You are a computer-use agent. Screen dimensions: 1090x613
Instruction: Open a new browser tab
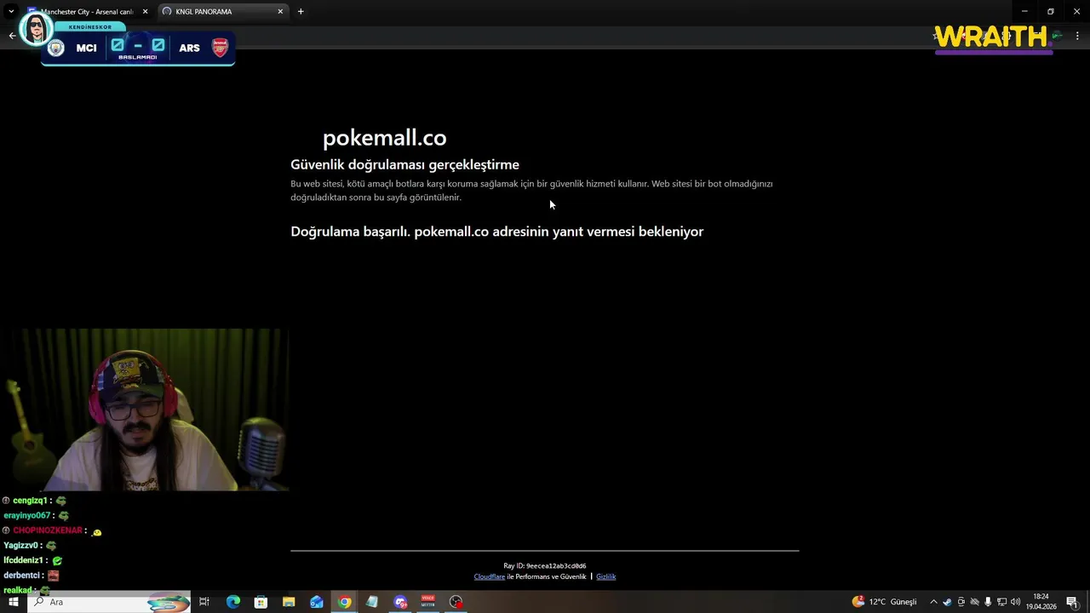tap(301, 11)
